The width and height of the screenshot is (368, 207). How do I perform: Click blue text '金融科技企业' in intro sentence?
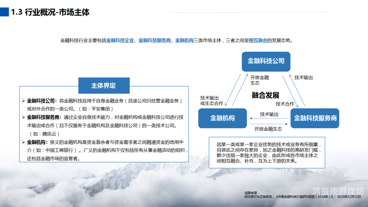pyautogui.click(x=120, y=41)
